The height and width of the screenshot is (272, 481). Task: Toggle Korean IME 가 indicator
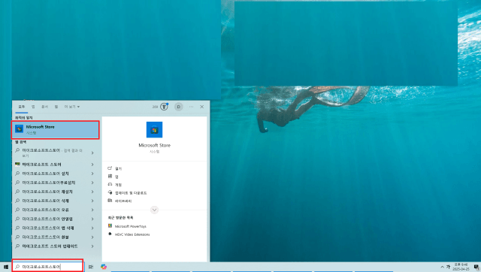pos(448,267)
